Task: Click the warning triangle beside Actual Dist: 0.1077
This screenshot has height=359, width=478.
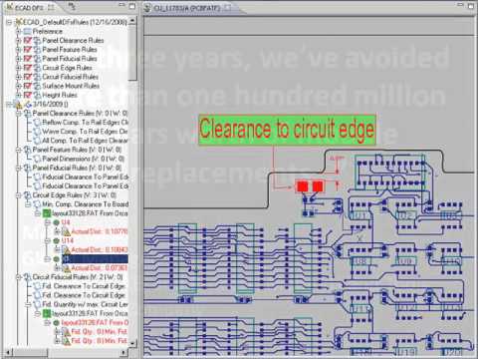Action: pos(67,231)
